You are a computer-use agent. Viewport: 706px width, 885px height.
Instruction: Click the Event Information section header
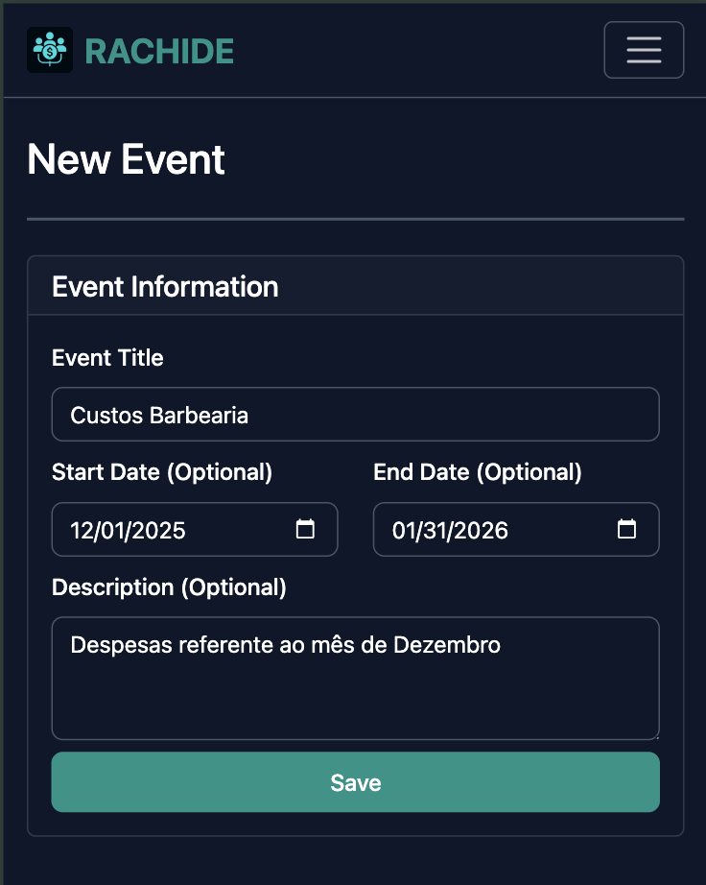pos(165,286)
